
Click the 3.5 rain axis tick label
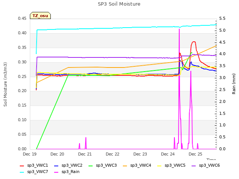[222, 66]
